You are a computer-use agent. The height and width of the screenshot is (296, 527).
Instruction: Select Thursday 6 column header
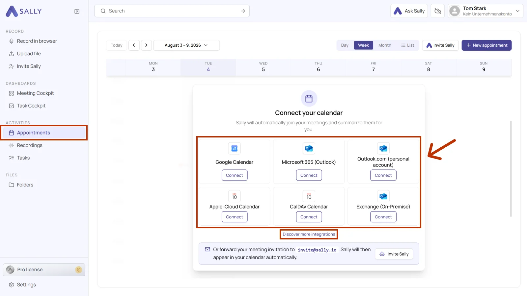click(318, 67)
